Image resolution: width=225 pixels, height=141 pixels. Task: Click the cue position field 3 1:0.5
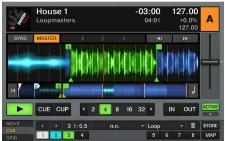77,126
